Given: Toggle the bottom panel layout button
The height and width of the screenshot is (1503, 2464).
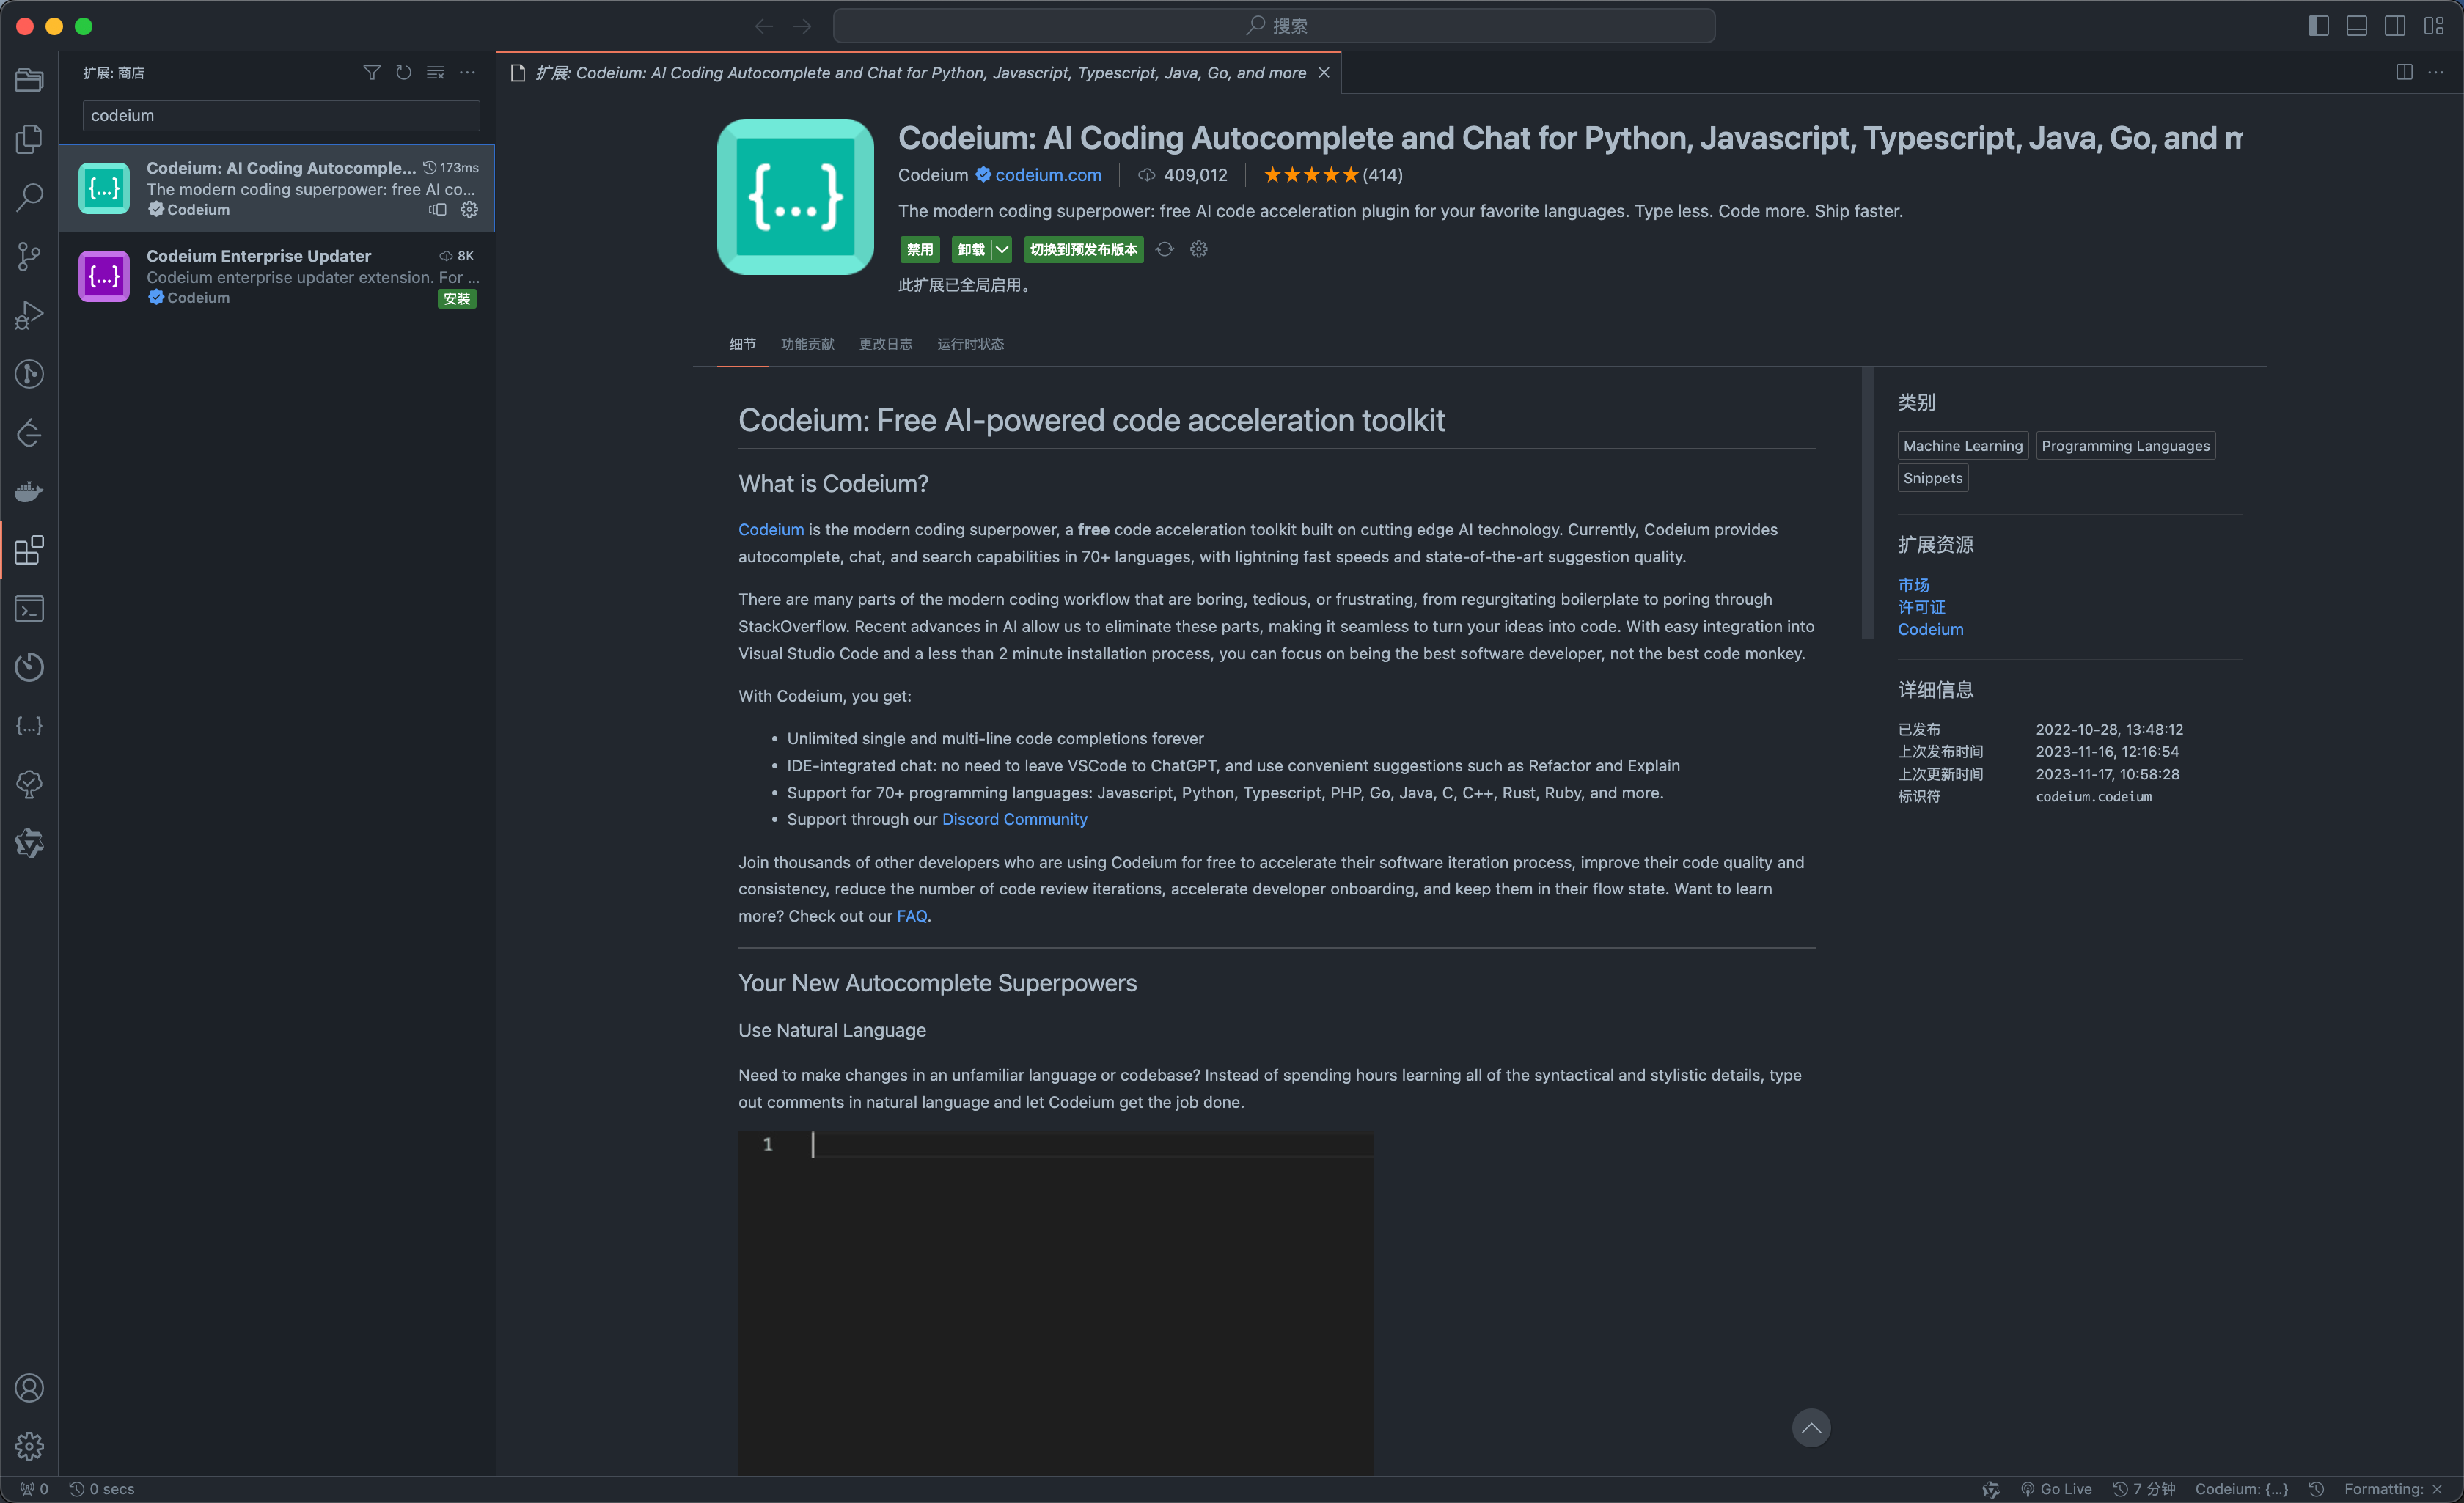Looking at the screenshot, I should pos(2356,26).
